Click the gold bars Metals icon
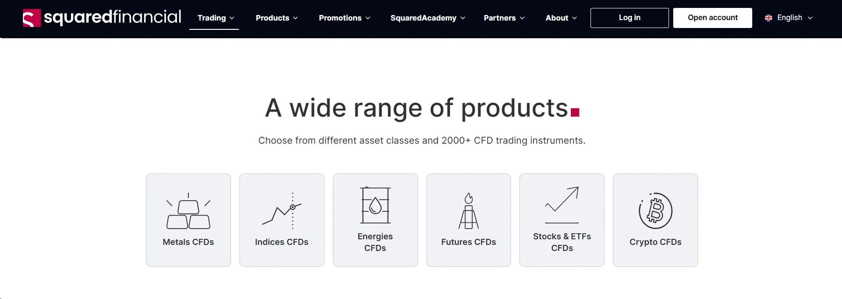Image resolution: width=842 pixels, height=299 pixels. point(188,211)
